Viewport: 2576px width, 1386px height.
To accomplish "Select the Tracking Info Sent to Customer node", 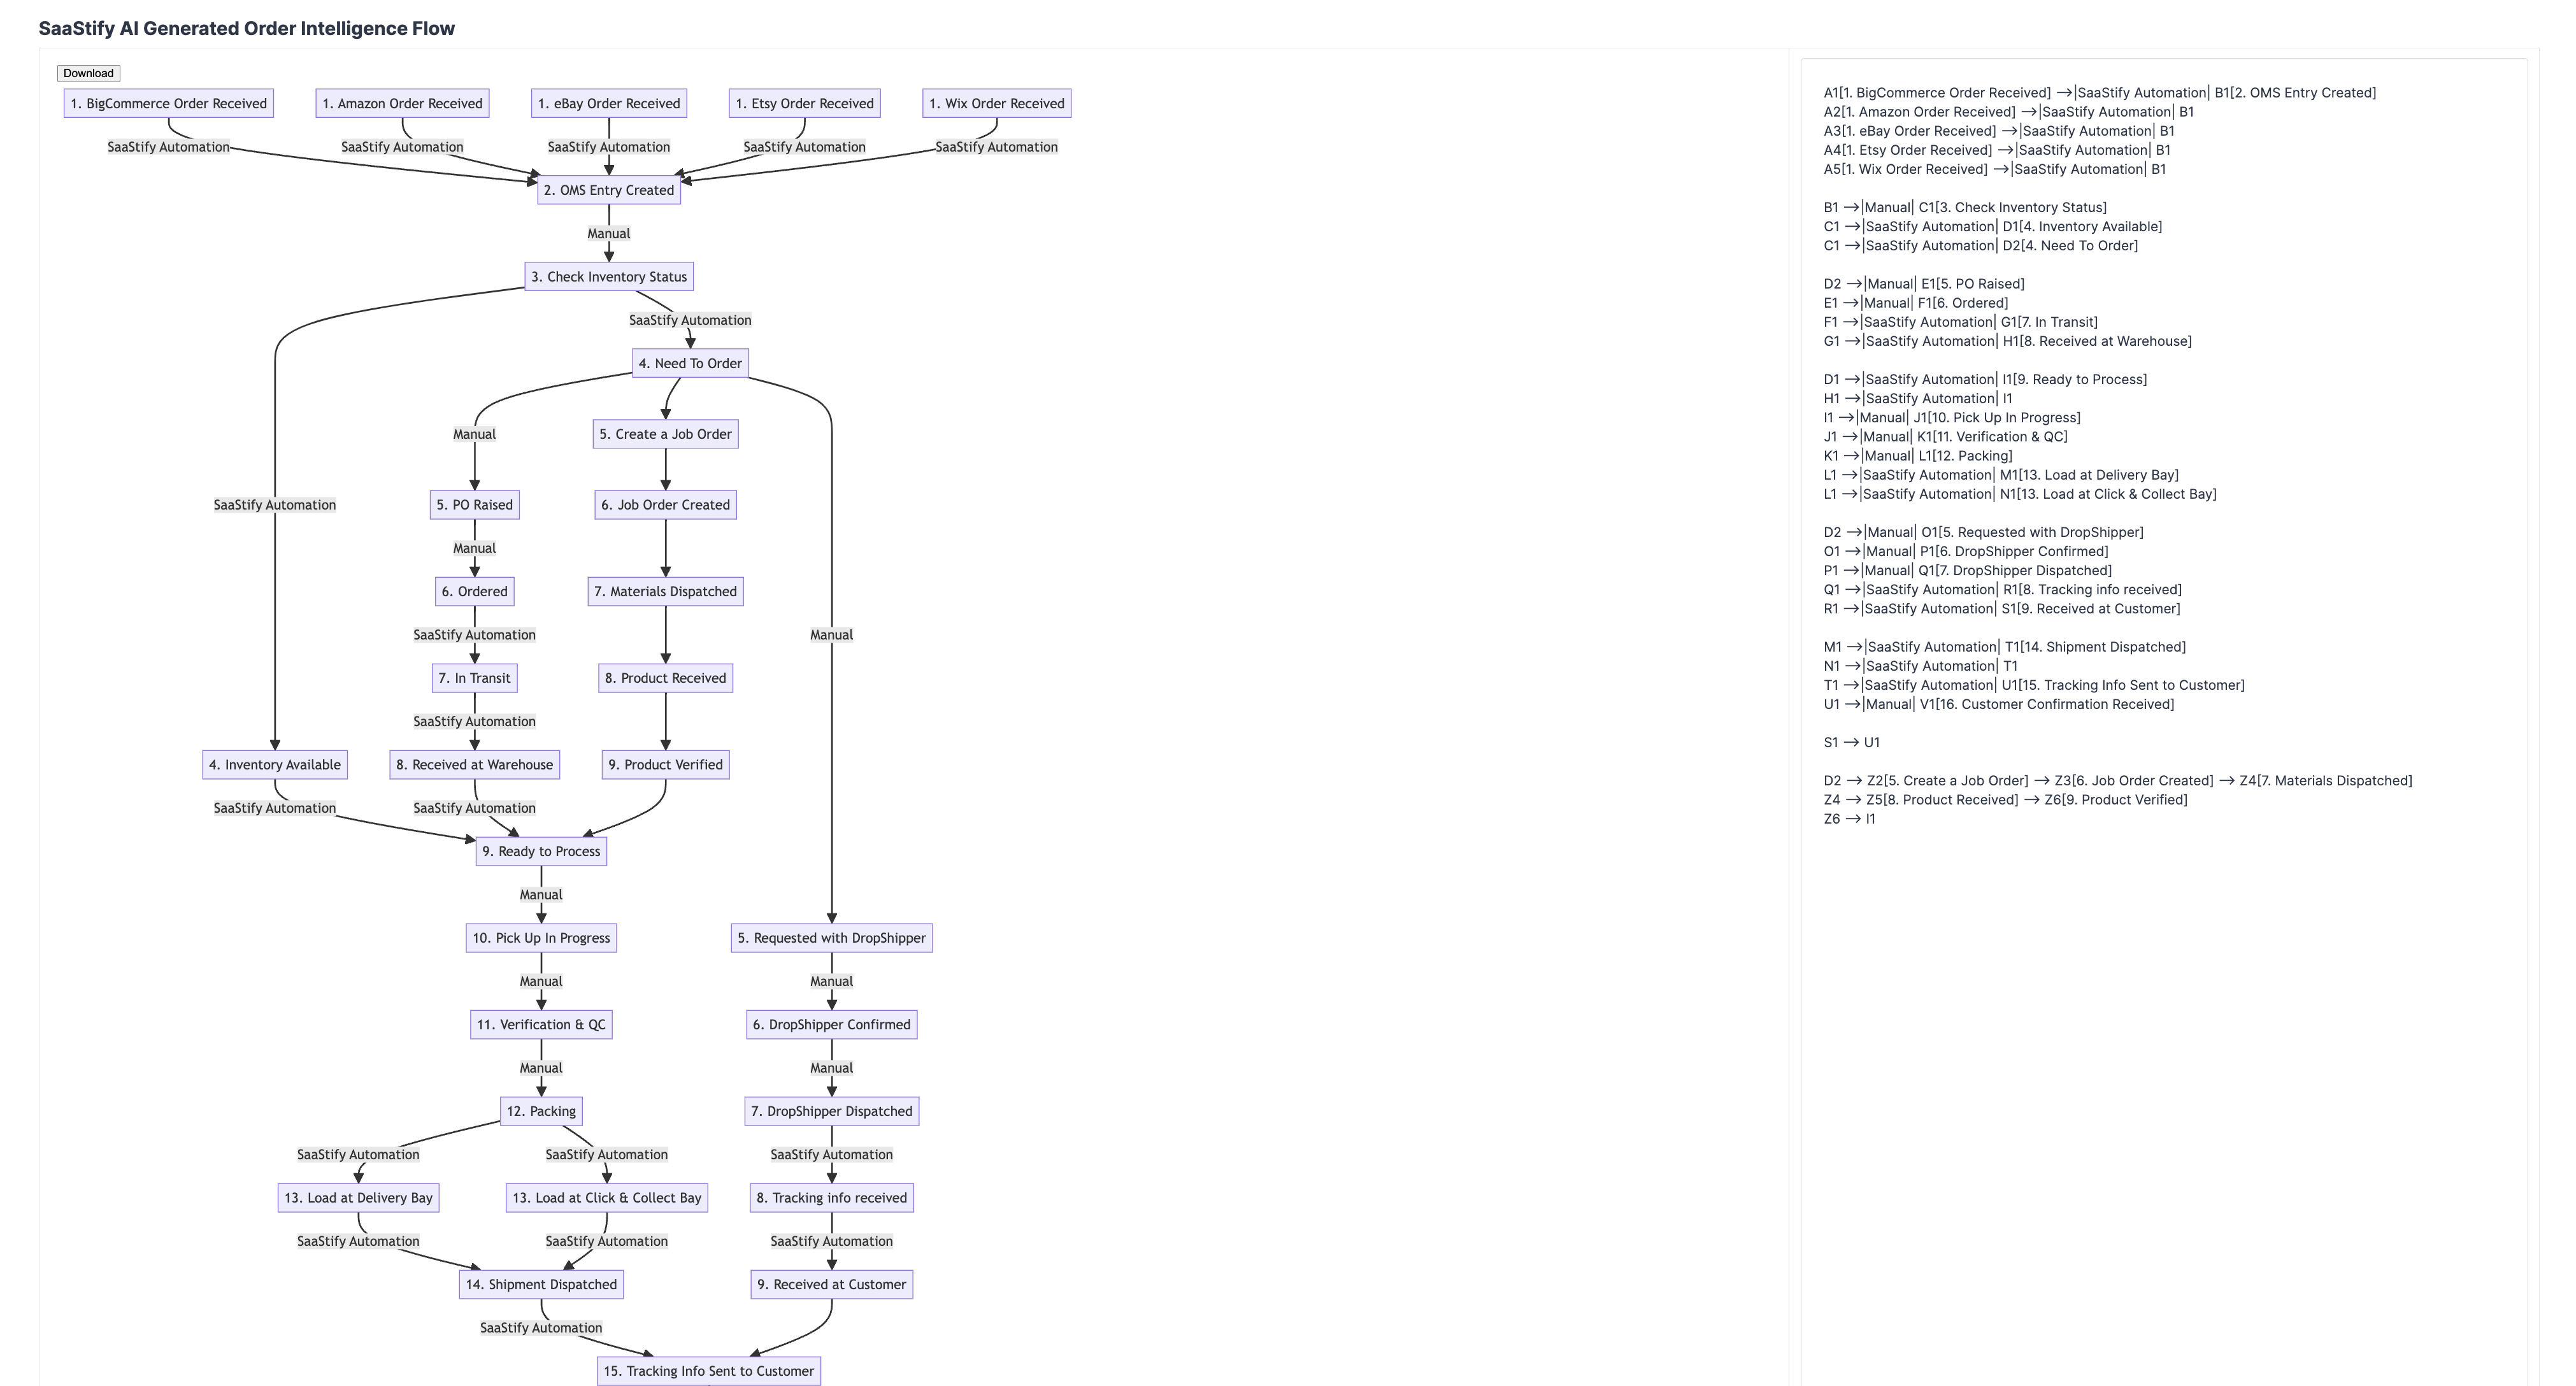I will click(708, 1371).
